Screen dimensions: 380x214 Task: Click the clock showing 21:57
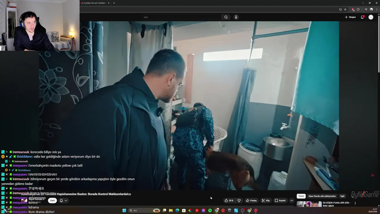(375, 209)
